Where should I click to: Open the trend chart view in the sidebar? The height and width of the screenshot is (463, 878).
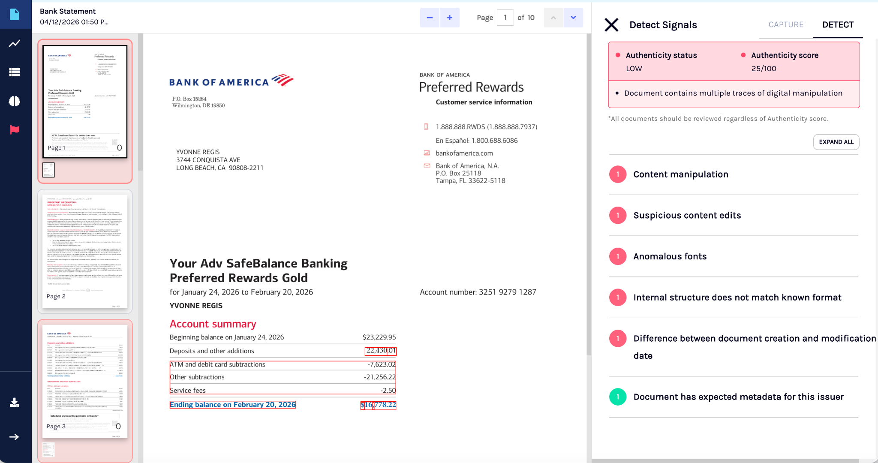tap(15, 43)
